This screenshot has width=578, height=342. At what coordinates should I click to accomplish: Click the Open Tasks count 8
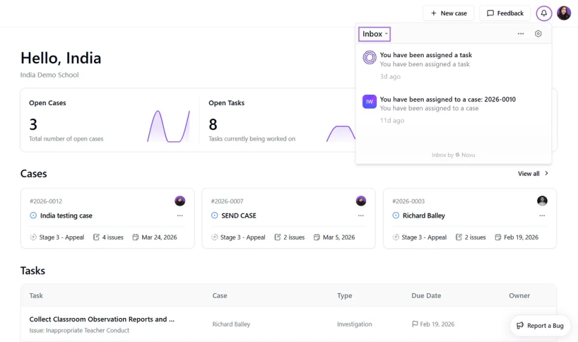213,124
